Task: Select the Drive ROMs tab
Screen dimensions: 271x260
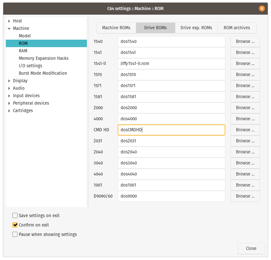Action: click(x=156, y=28)
